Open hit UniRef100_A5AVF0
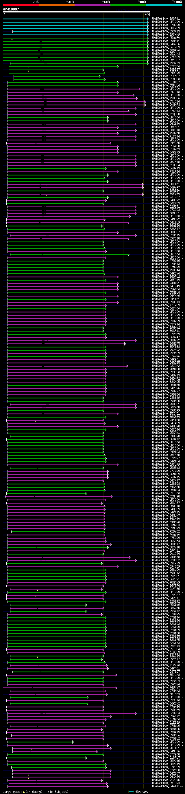 (x=166, y=38)
